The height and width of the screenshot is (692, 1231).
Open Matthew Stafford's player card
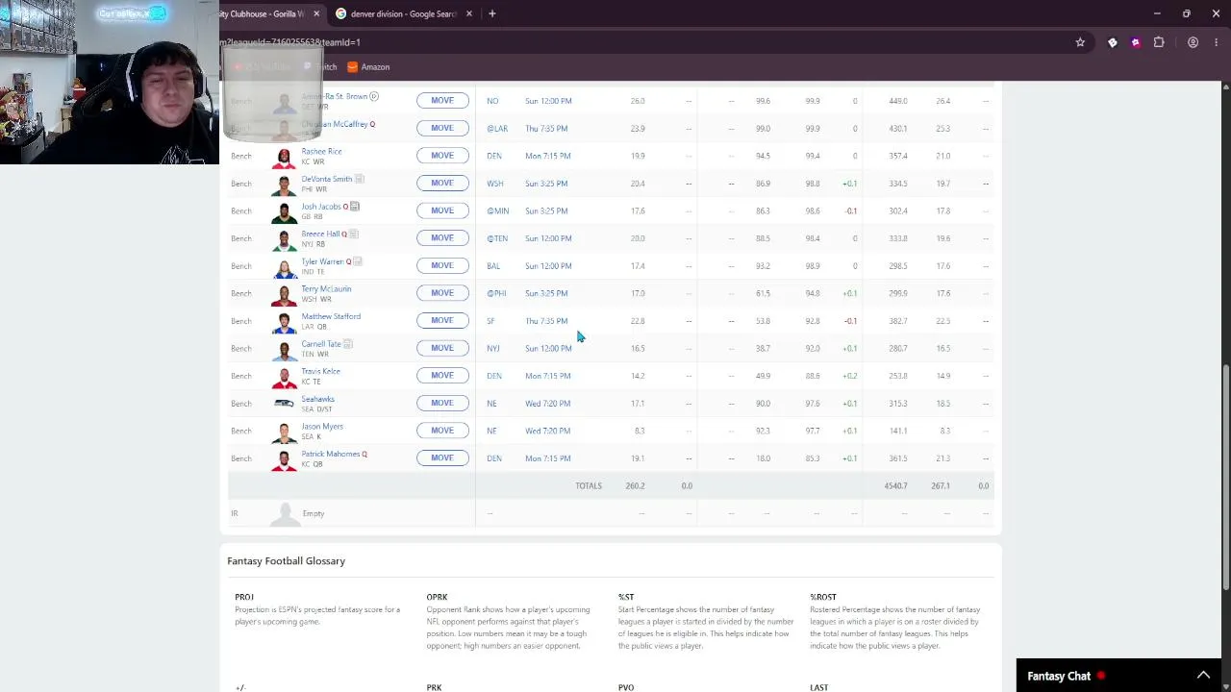(x=331, y=316)
